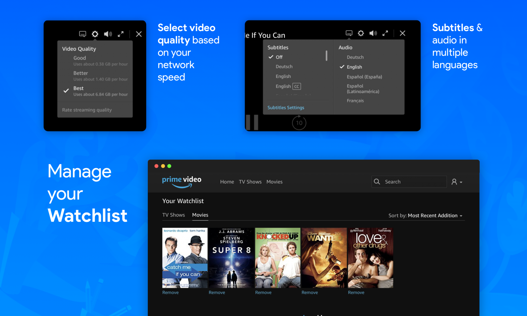Turn subtitles Off
Viewport: 527px width, 316px height.
(275, 57)
